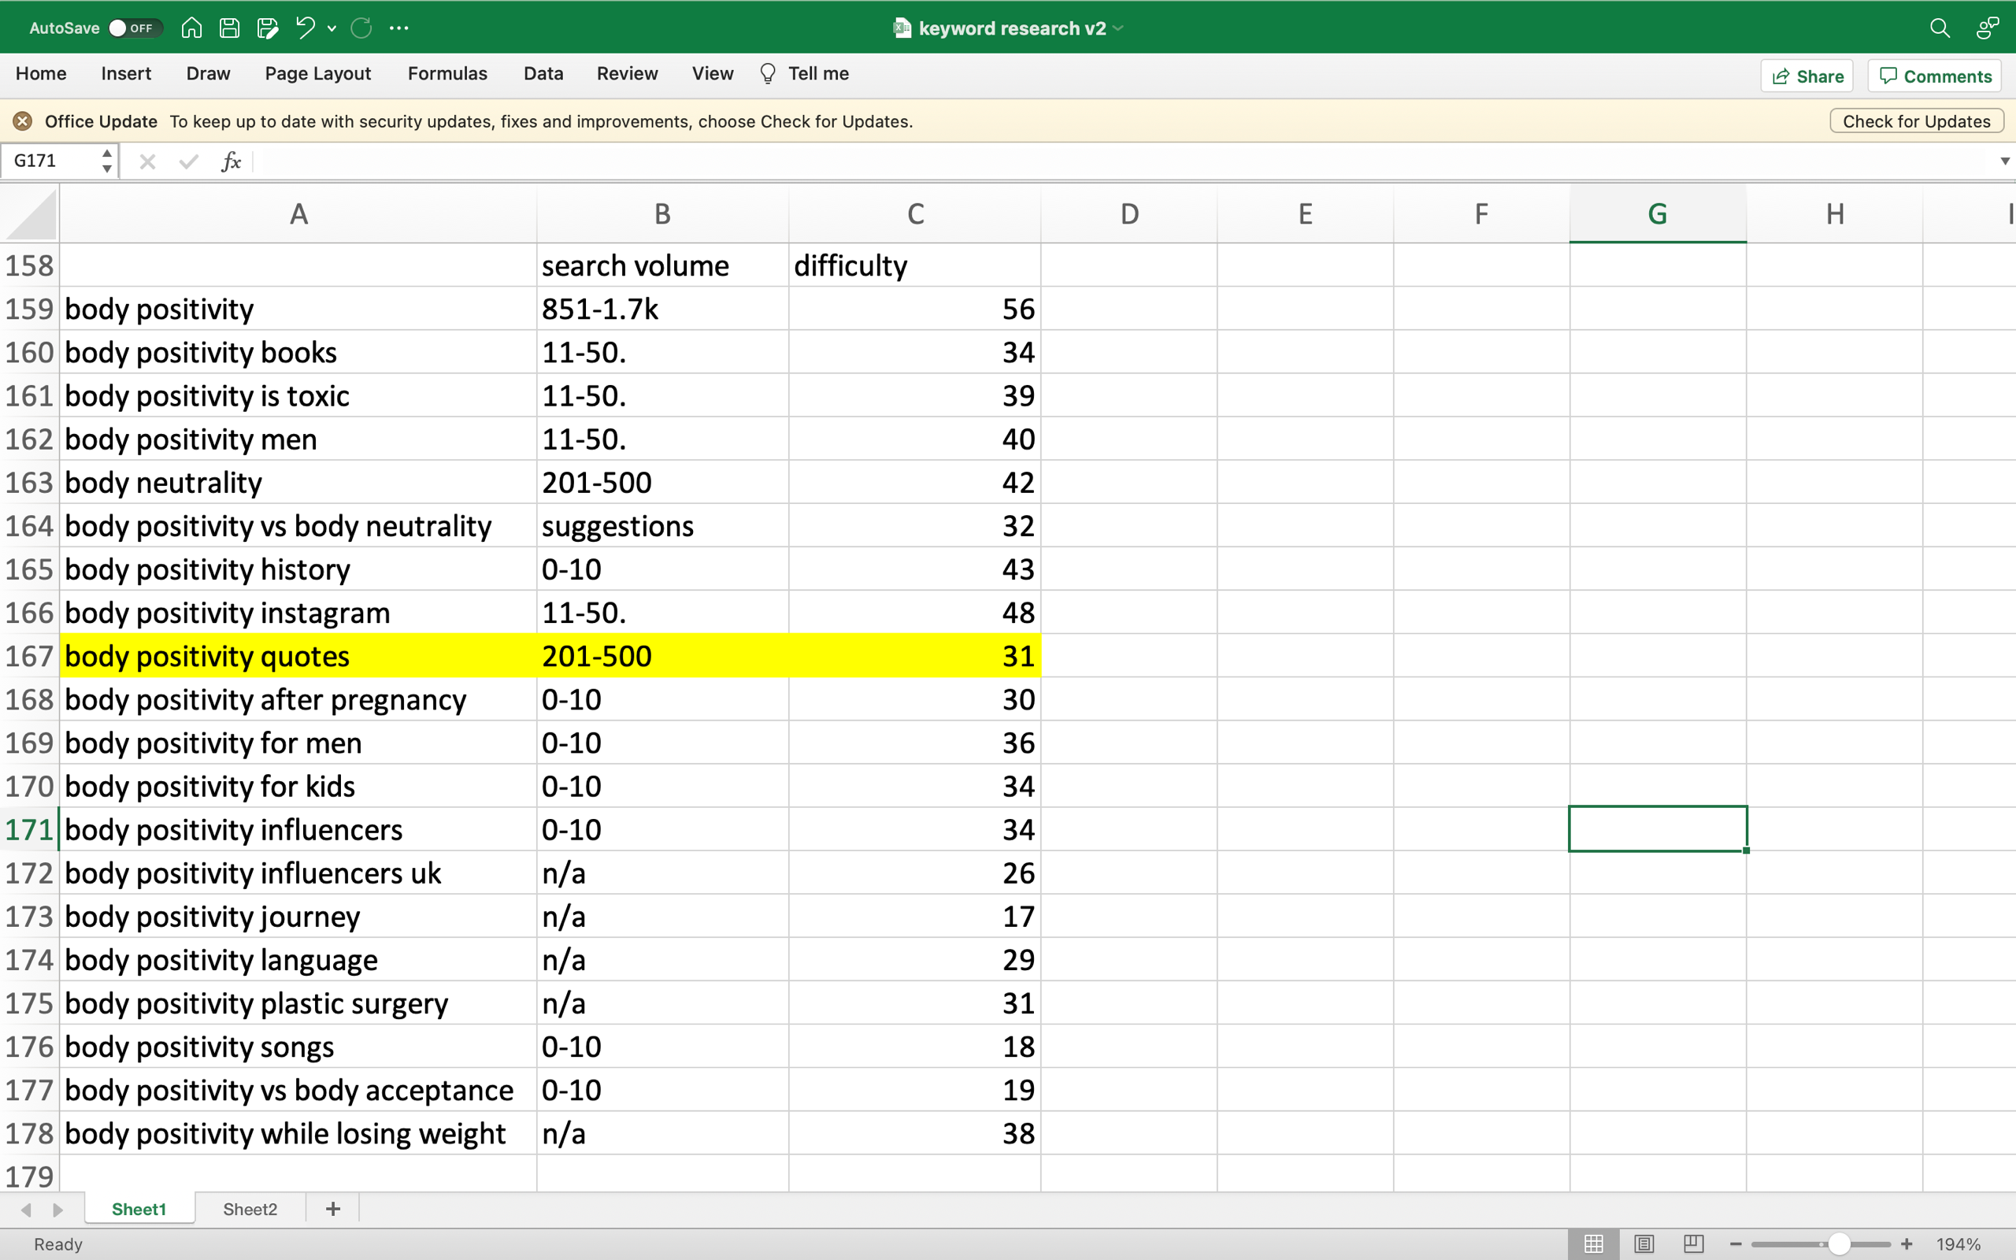The image size is (2016, 1260).
Task: Select the 'difficulty' header cell
Action: (915, 266)
